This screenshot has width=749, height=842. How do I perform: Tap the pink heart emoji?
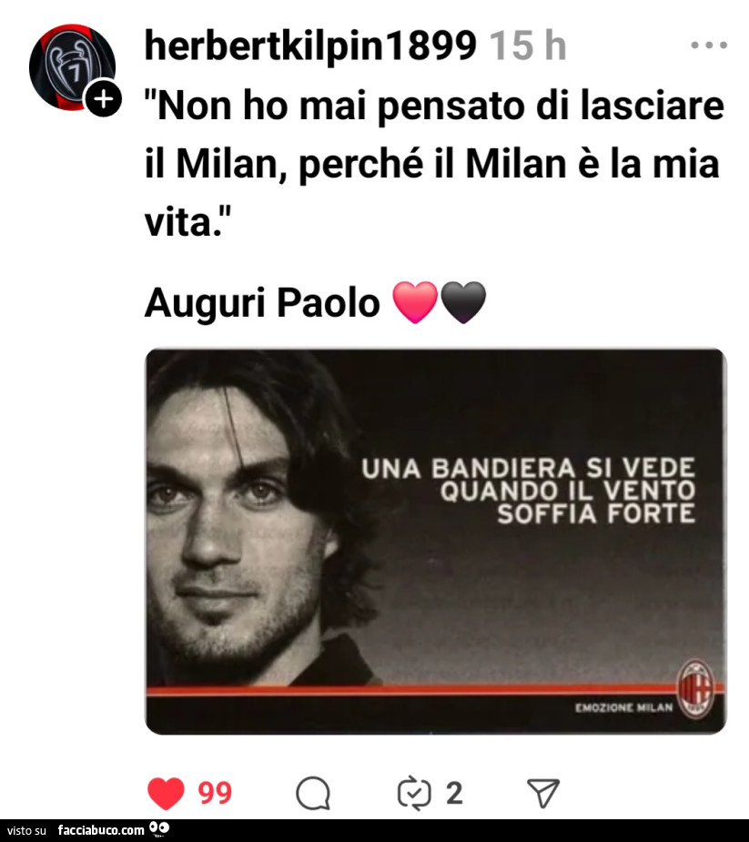416,302
